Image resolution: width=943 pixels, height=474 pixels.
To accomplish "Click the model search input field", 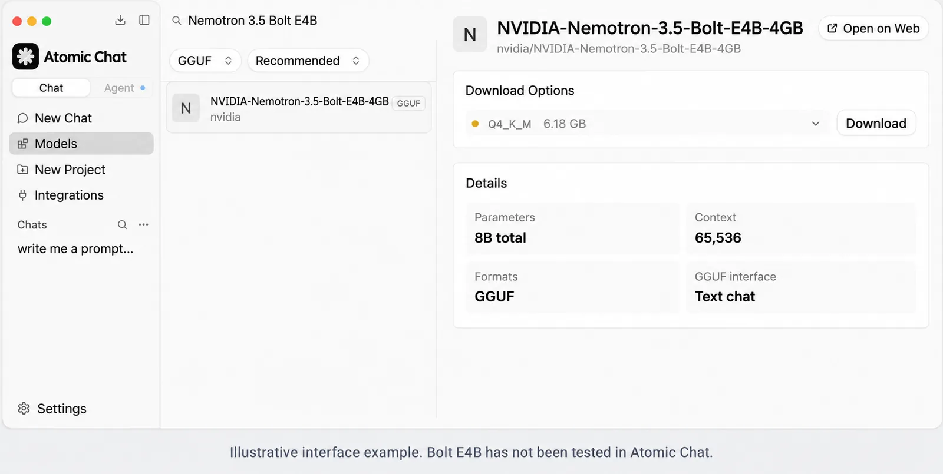I will pos(301,21).
